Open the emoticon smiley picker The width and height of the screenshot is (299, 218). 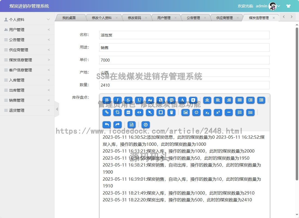pos(196,112)
